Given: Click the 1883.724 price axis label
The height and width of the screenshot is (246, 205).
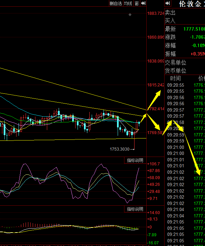Looking at the screenshot, I should 156,13.
